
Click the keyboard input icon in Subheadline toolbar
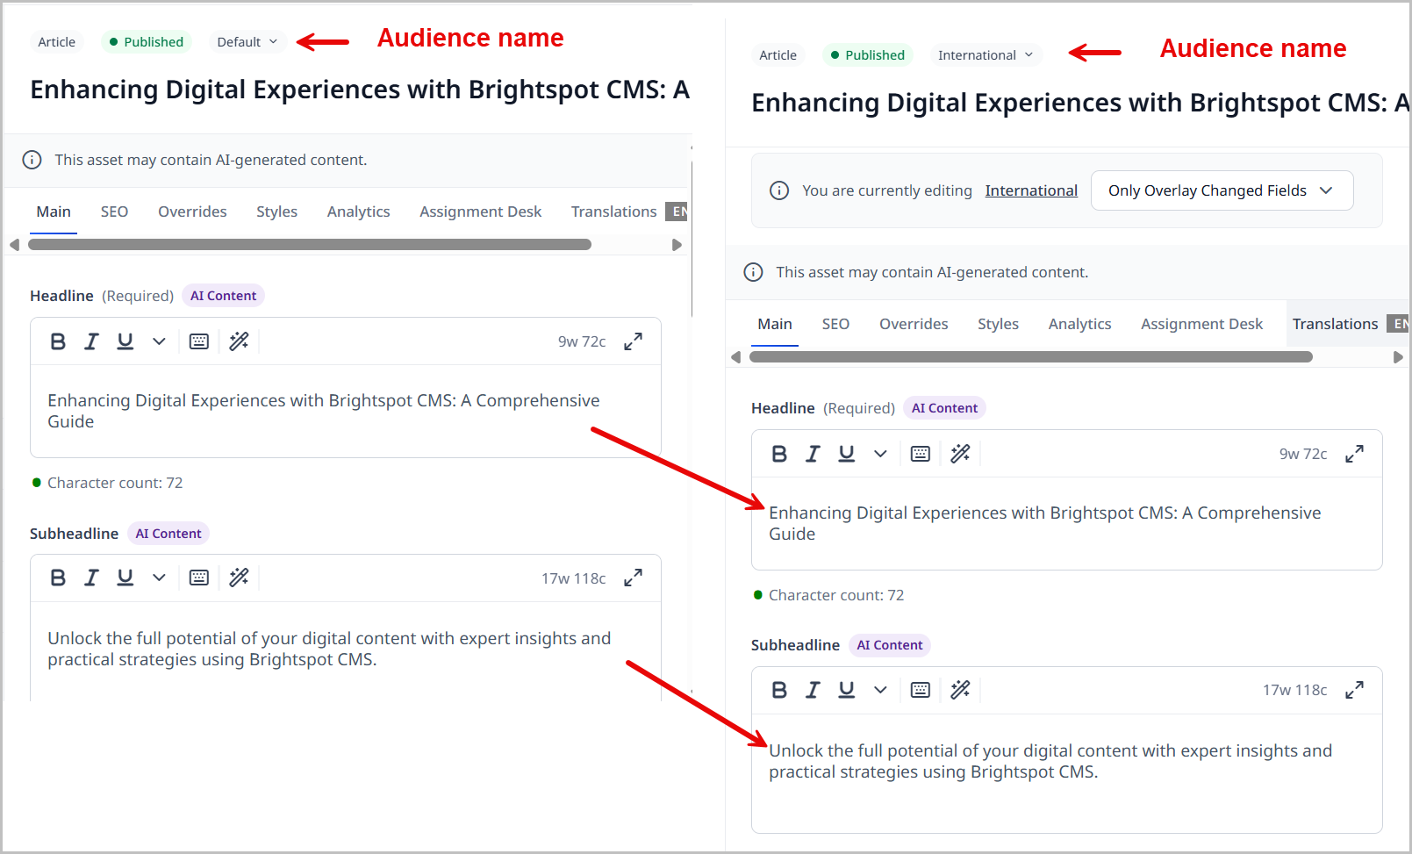coord(198,578)
